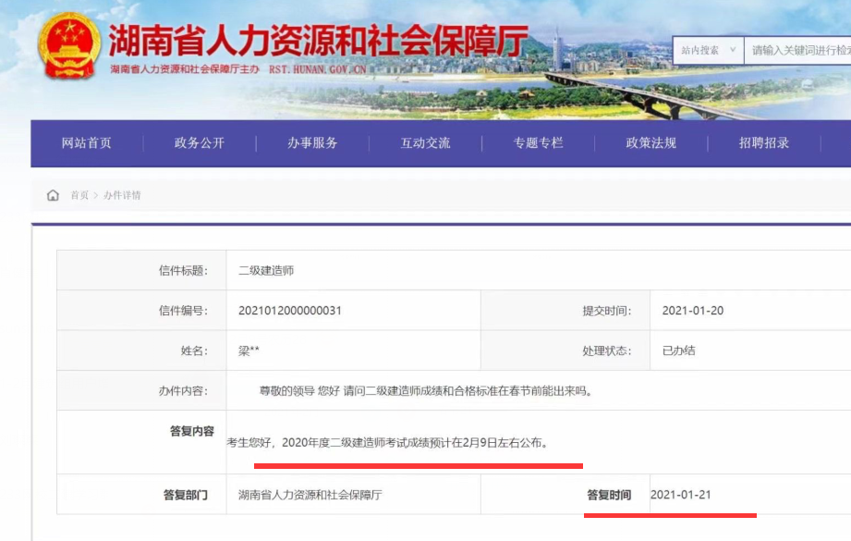
Task: Click the keyword search input field
Action: point(798,51)
